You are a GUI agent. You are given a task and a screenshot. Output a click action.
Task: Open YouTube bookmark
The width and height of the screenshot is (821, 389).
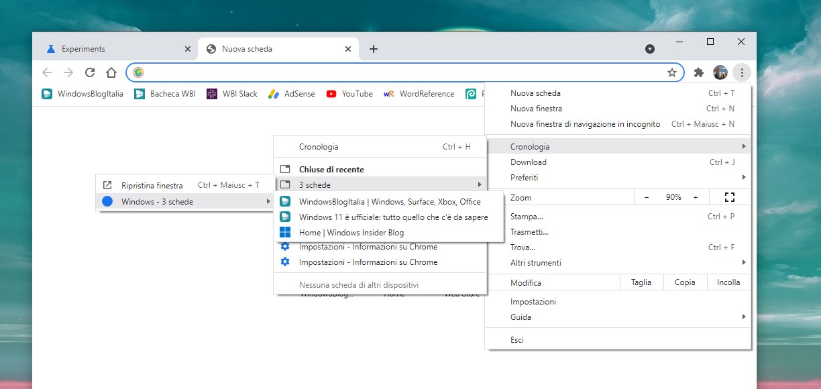point(349,94)
